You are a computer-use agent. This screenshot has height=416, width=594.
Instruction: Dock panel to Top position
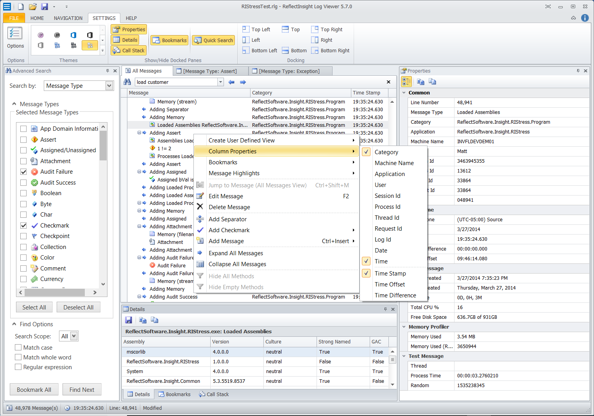pyautogui.click(x=291, y=29)
